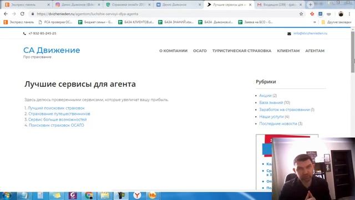Image resolution: width=355 pixels, height=200 pixels.
Task: Open the Бюджет семьи bookmark
Action: (95, 22)
